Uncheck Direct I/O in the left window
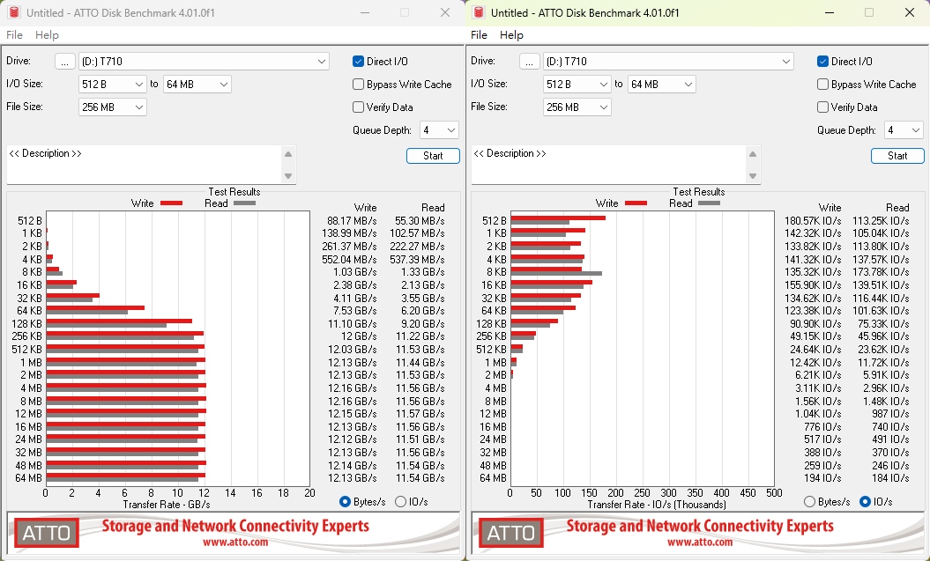This screenshot has width=930, height=561. 359,62
